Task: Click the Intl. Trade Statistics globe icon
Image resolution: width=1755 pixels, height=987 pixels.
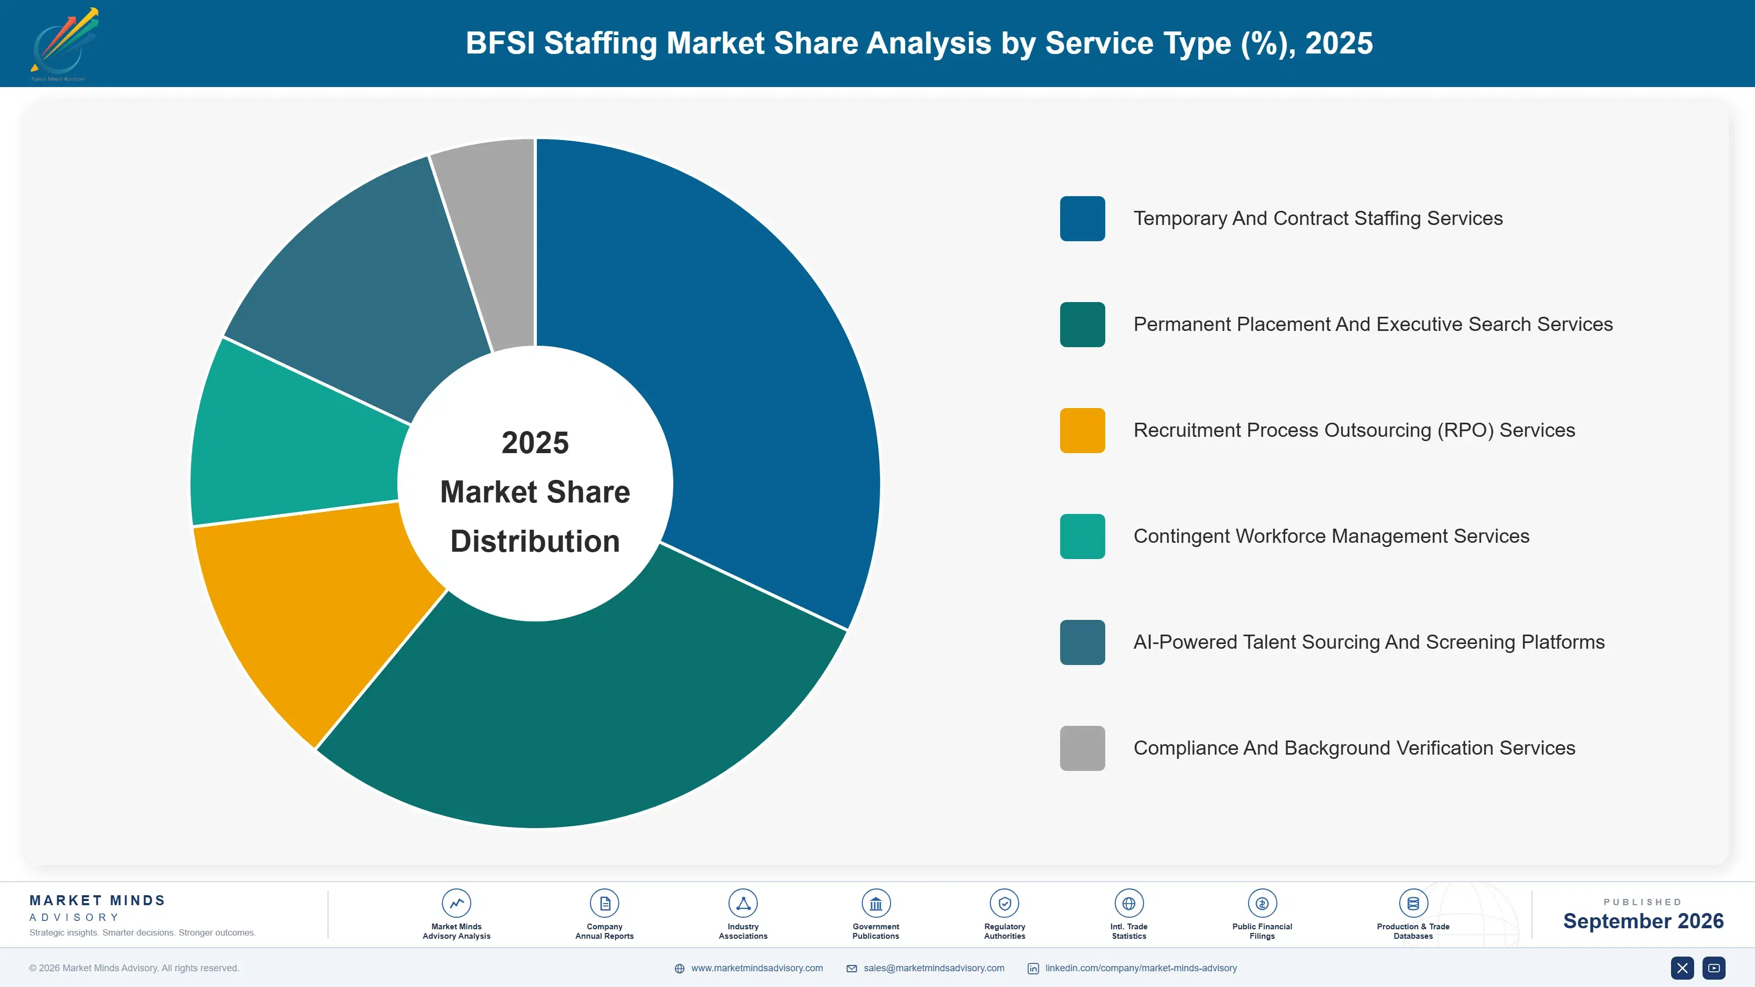Action: [x=1129, y=903]
